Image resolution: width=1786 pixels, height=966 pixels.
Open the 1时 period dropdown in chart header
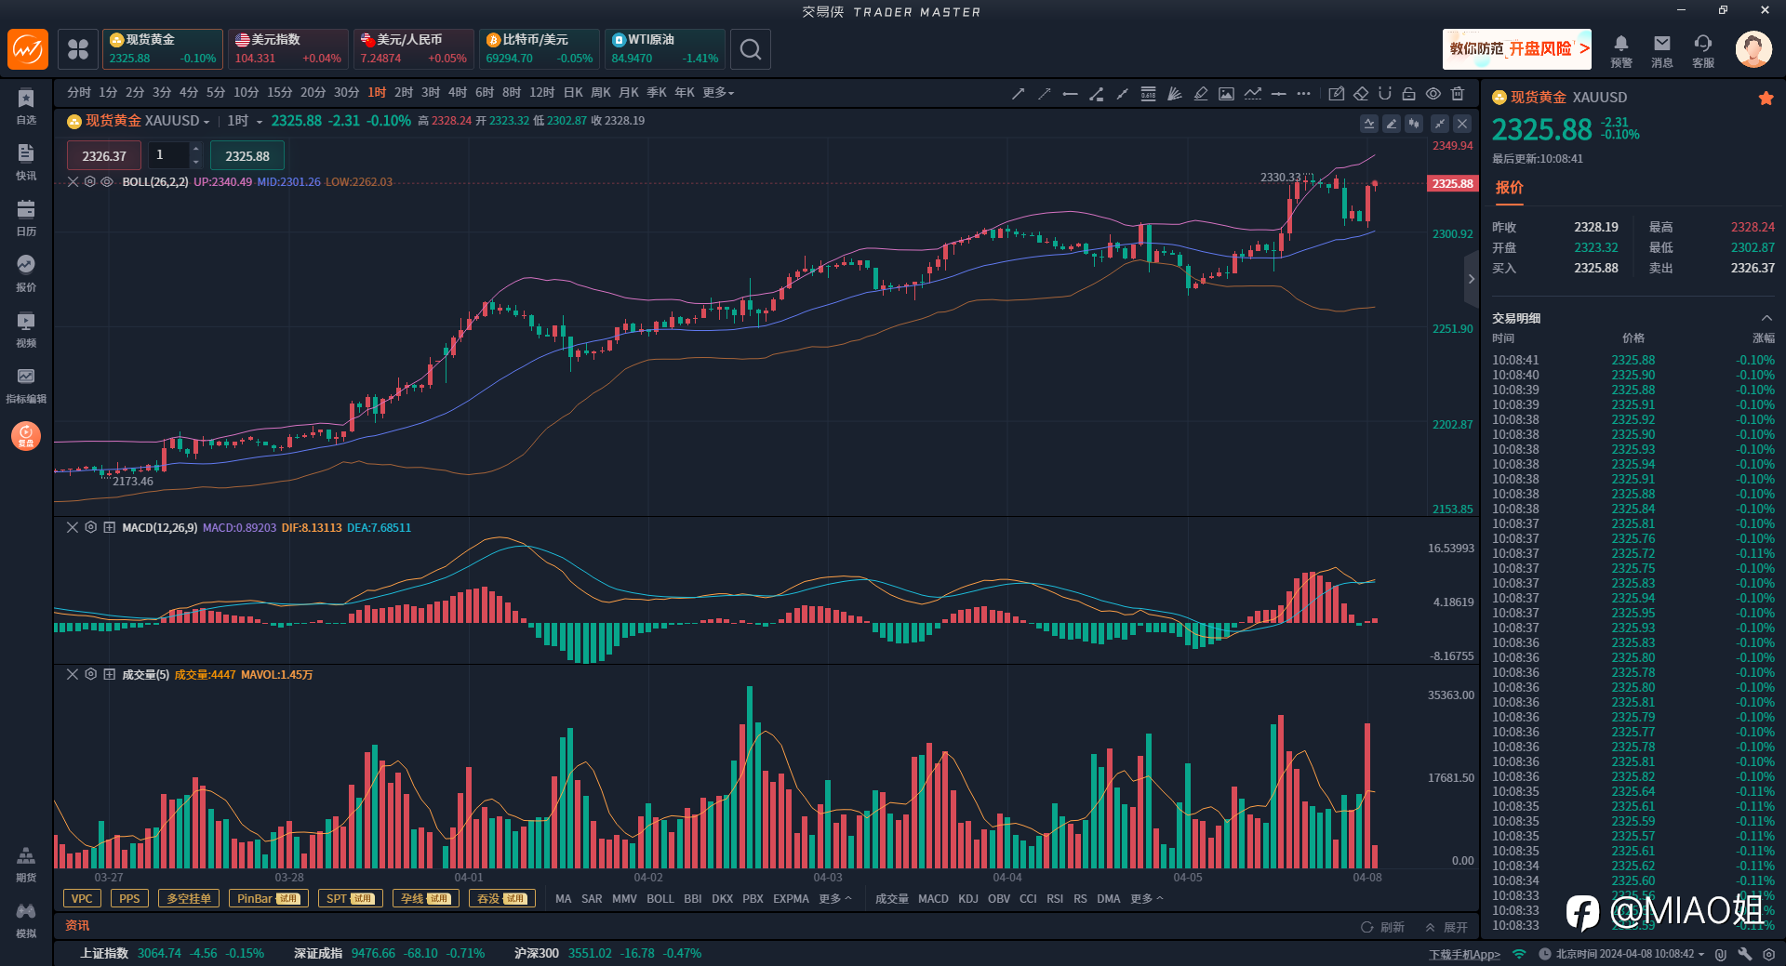click(246, 121)
